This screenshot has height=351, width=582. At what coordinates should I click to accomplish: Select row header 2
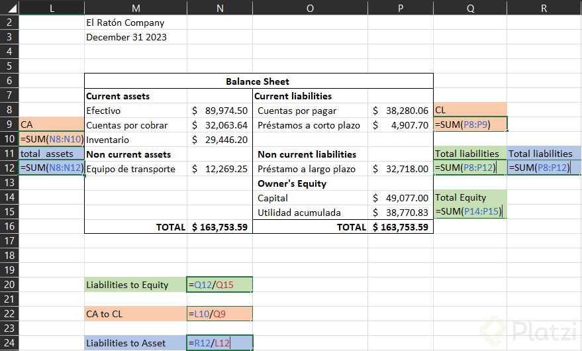pyautogui.click(x=9, y=23)
